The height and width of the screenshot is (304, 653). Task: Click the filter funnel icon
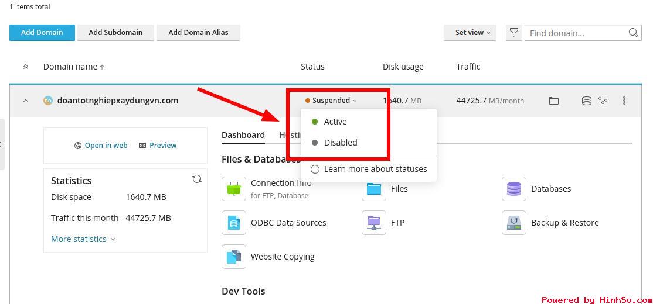(513, 33)
